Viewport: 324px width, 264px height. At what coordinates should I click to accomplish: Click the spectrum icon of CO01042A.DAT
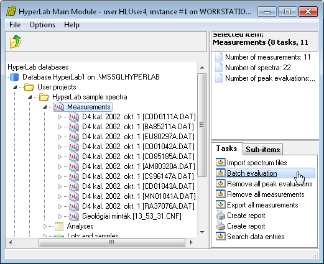coord(74,147)
